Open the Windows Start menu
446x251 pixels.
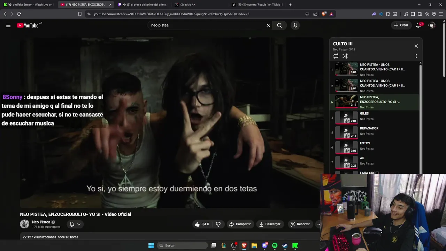click(151, 245)
